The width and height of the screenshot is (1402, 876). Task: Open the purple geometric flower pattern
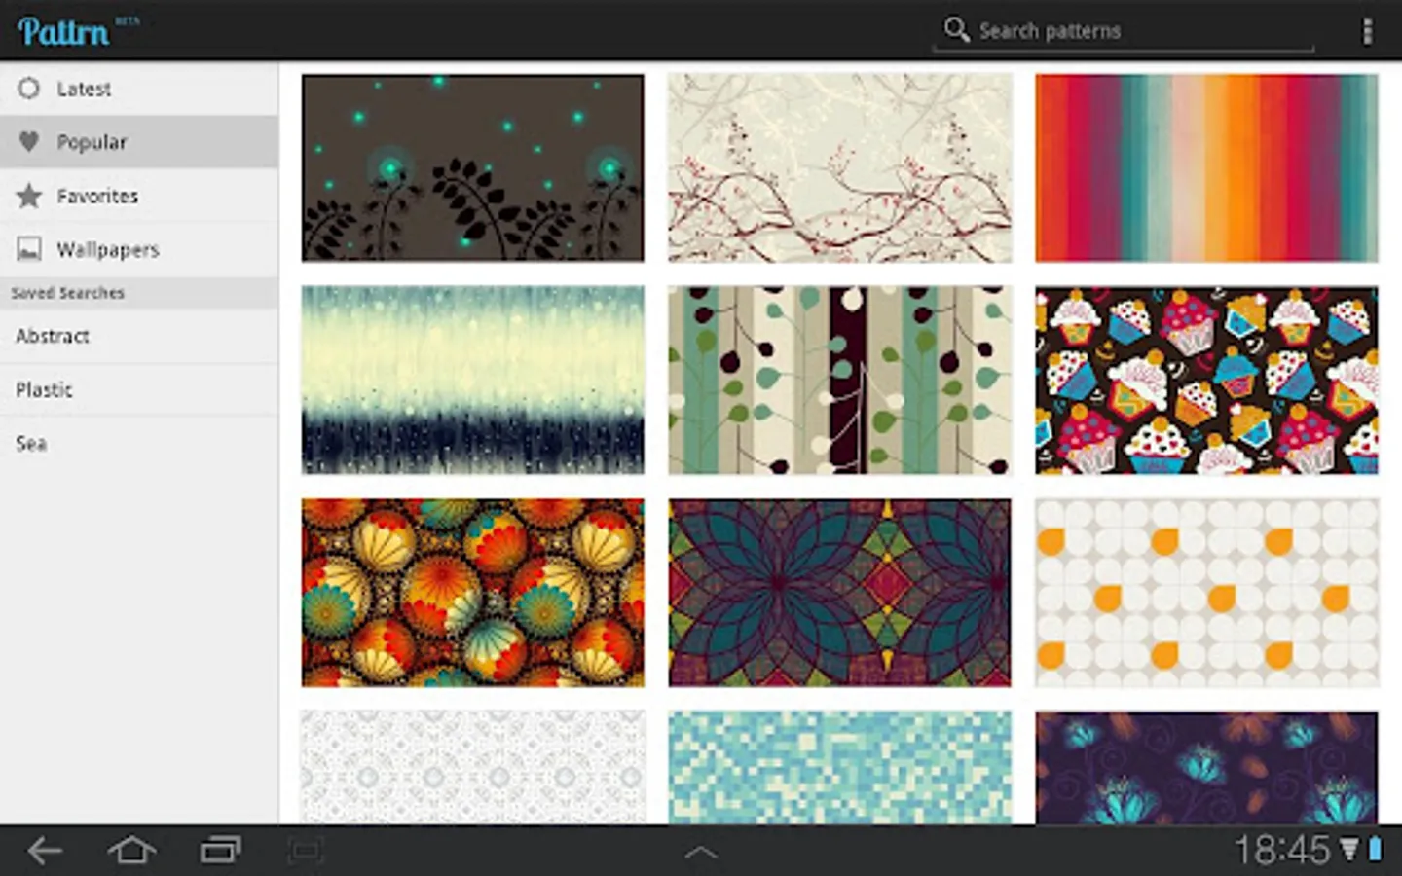[839, 593]
